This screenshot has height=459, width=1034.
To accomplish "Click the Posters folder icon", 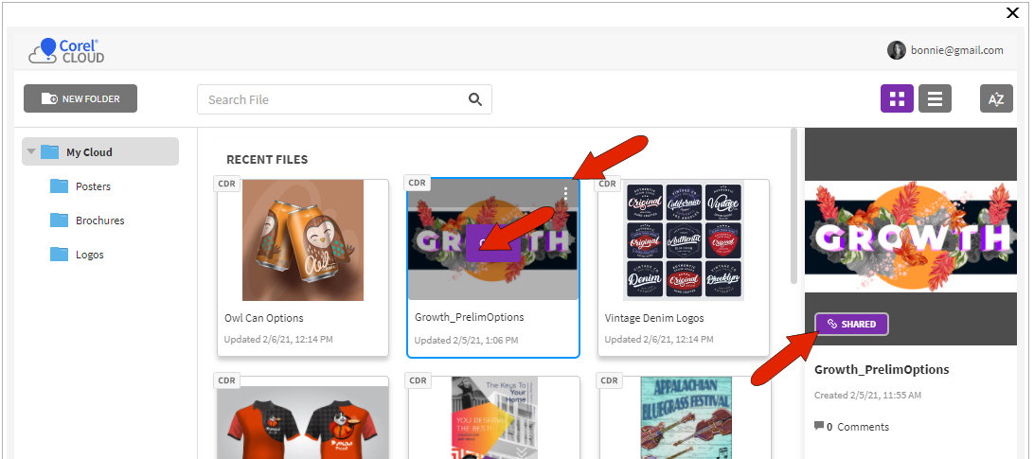I will point(60,186).
